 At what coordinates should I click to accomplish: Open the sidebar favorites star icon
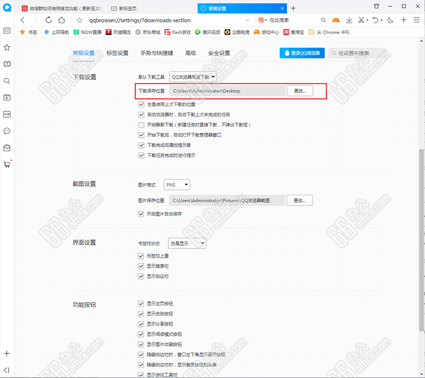(x=7, y=47)
